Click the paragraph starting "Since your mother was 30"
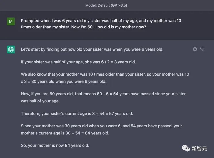This screenshot has width=214, height=158. 101,129
